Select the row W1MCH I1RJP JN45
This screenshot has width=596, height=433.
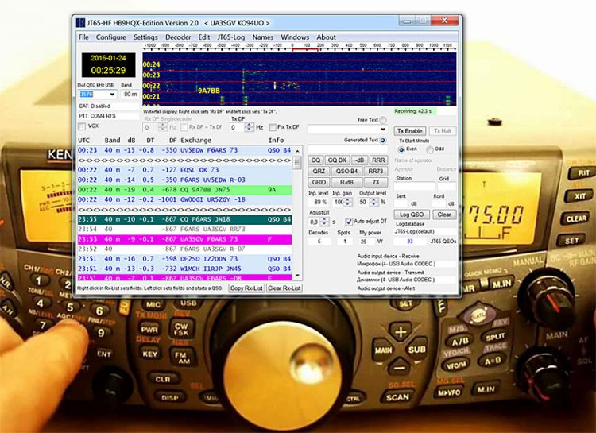pos(184,269)
